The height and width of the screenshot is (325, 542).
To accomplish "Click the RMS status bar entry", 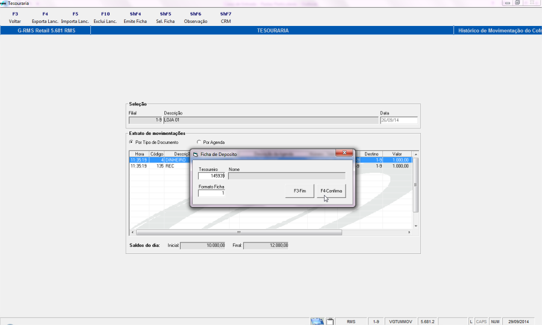I will 351,321.
